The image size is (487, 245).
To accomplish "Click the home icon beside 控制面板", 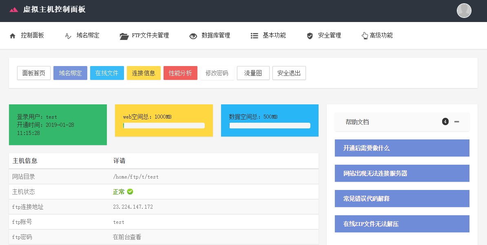I will 13,35.
